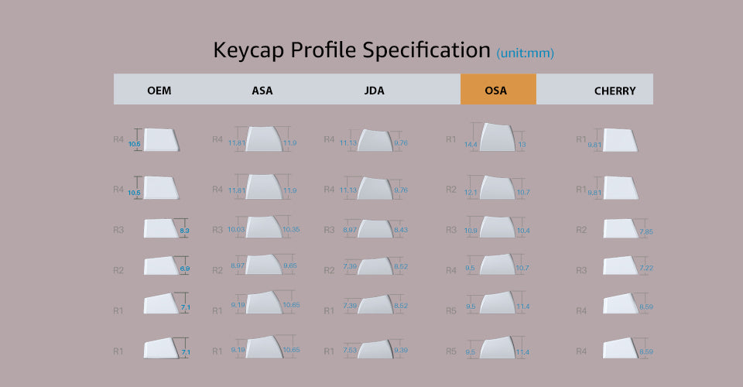
Task: Select the ASA R2 keycap image
Action: click(264, 265)
